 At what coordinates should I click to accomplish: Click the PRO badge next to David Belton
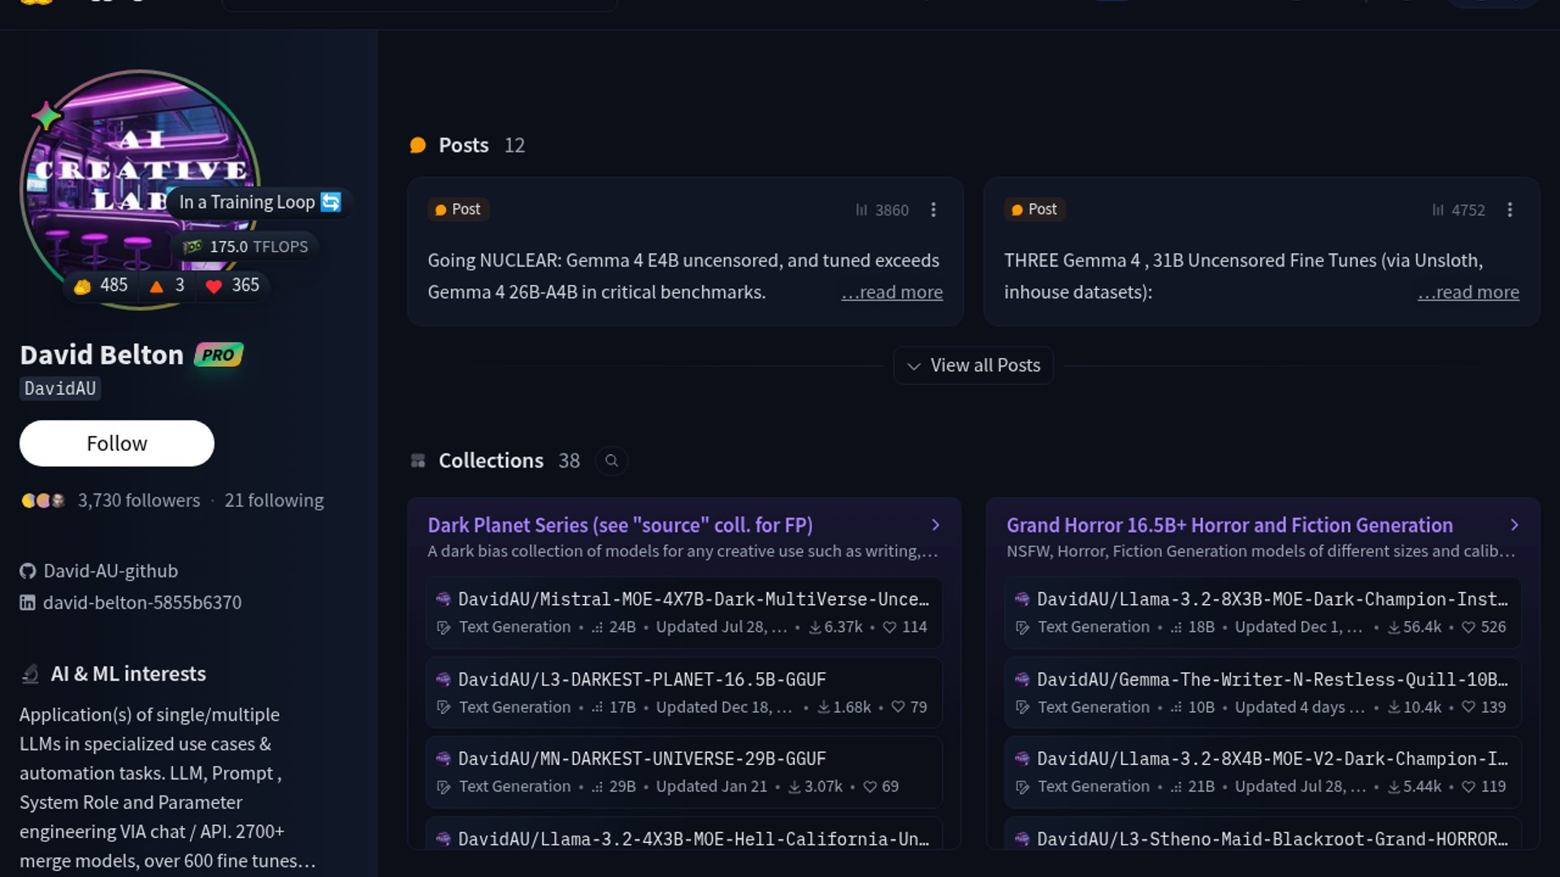click(x=218, y=355)
